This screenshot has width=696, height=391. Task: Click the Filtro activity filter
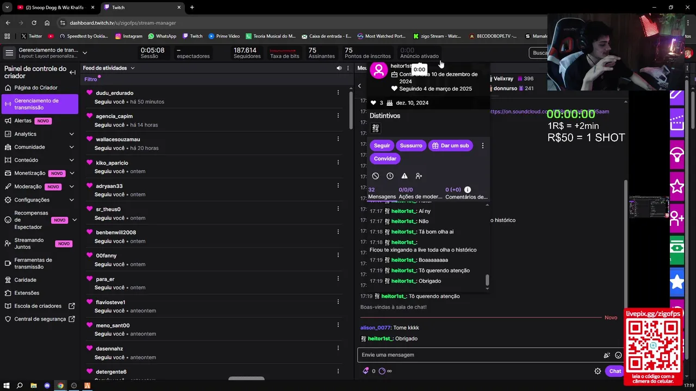tap(91, 79)
